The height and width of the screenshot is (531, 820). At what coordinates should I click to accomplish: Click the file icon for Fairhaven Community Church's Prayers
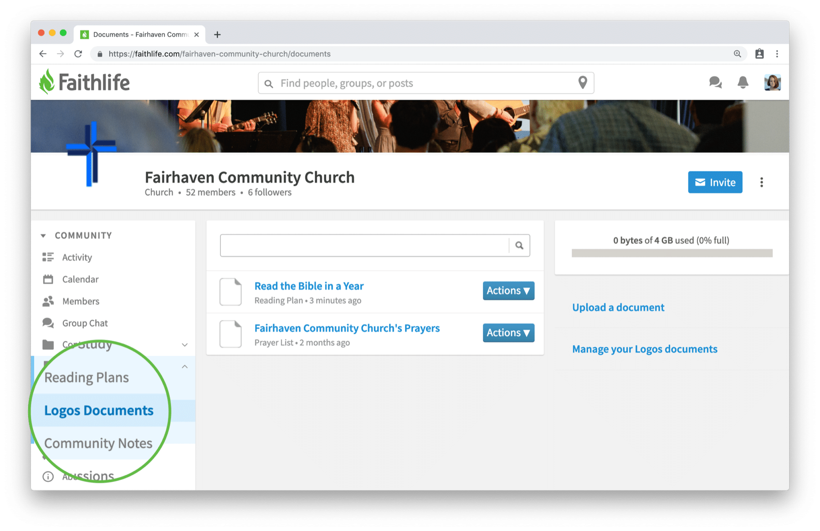pos(231,334)
